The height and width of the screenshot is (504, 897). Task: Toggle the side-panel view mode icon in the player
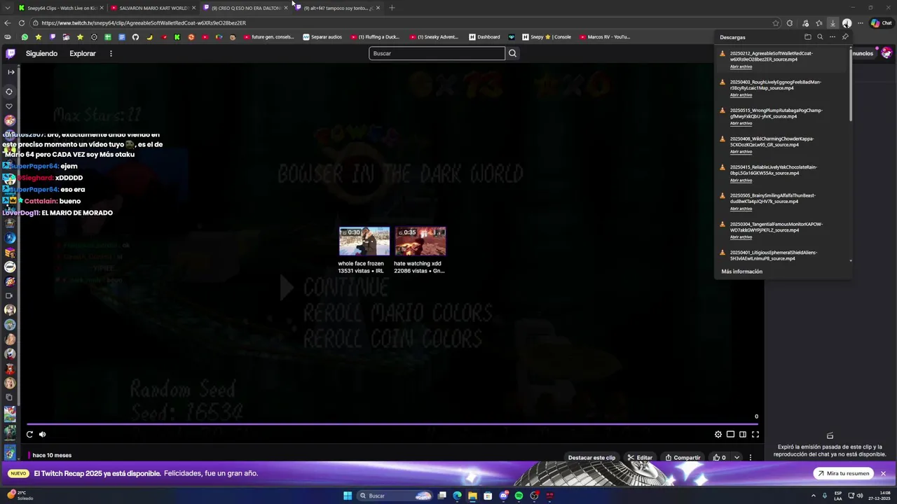[x=743, y=434]
